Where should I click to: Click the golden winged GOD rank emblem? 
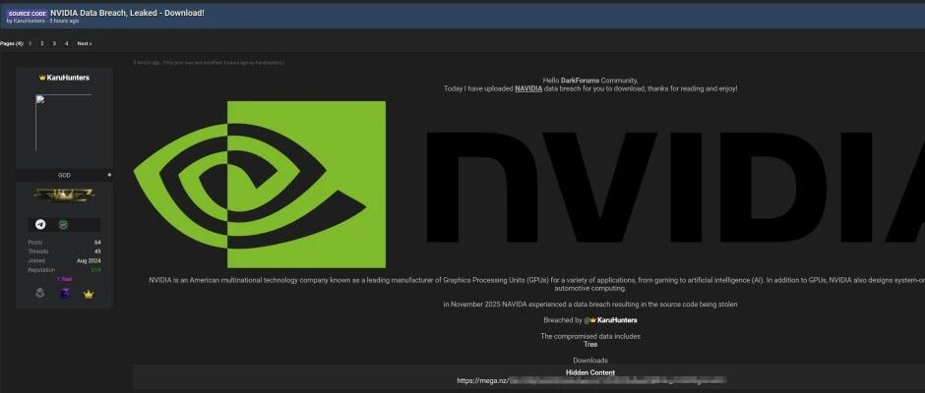coord(64,195)
